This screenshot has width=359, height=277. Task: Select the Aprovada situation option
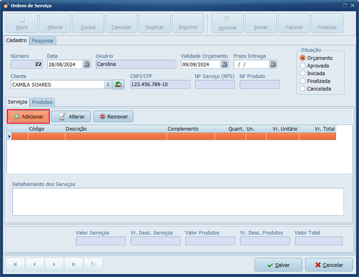303,66
